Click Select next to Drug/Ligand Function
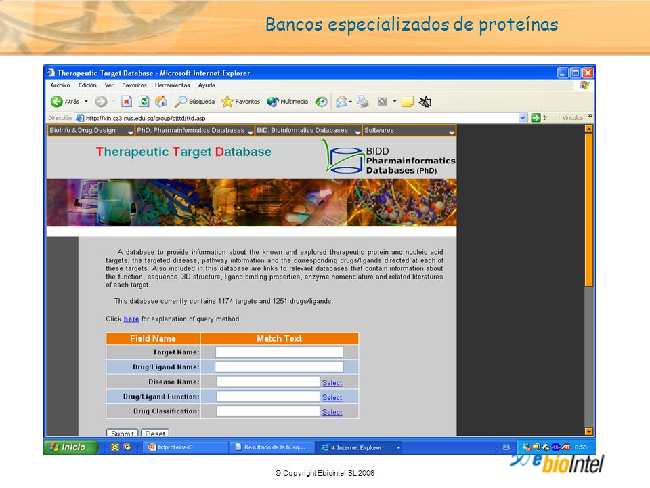Screen dimensions: 650x488 pyautogui.click(x=332, y=397)
